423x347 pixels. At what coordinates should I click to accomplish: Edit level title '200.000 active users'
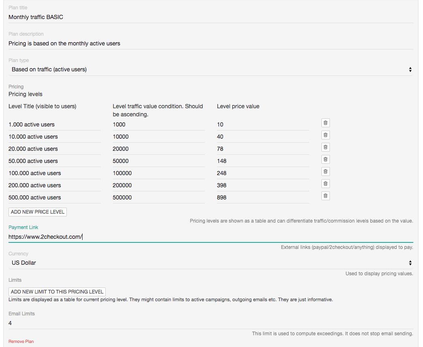click(55, 185)
